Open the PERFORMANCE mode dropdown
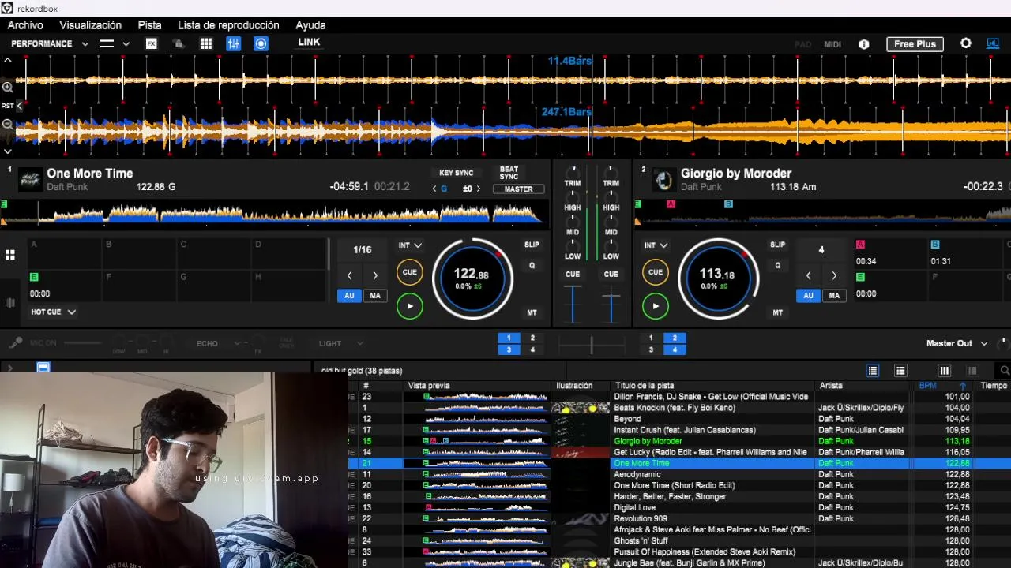1011x568 pixels. click(x=49, y=44)
